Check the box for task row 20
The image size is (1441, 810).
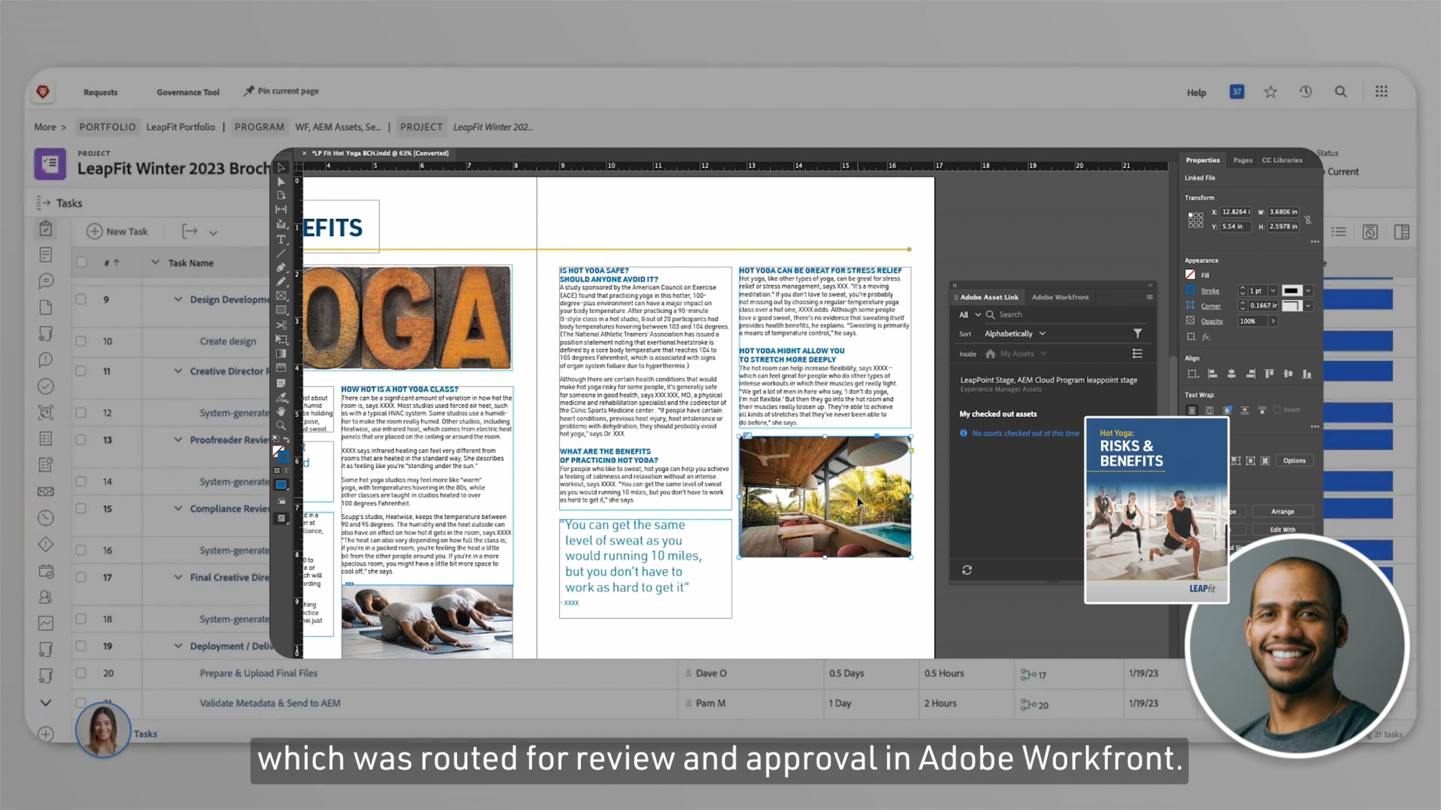(x=81, y=673)
